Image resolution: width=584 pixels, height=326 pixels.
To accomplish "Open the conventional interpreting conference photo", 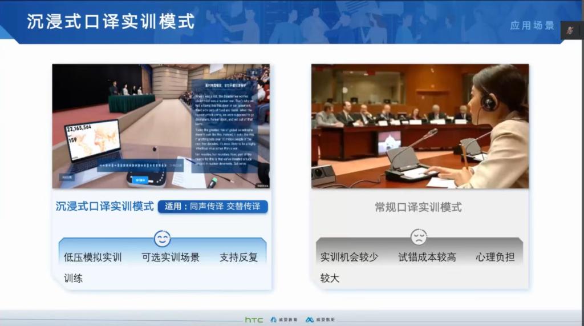I will [420, 126].
